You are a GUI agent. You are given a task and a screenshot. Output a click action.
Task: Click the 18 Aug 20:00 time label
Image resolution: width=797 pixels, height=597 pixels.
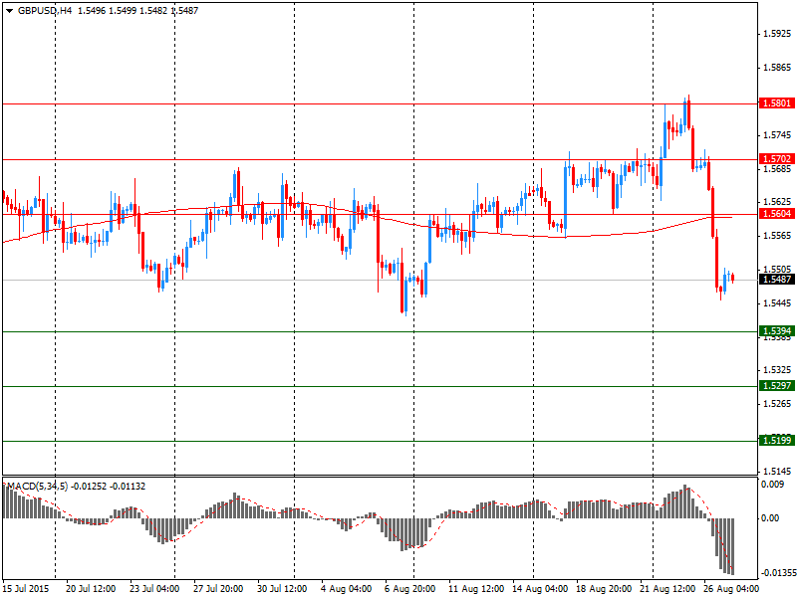[x=604, y=589]
